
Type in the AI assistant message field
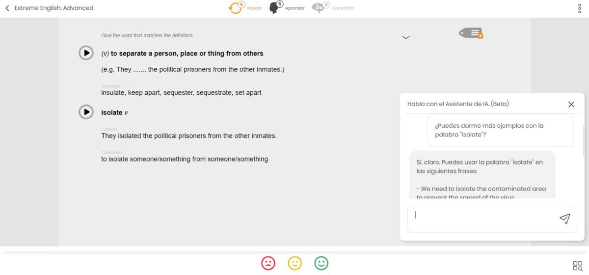click(481, 219)
